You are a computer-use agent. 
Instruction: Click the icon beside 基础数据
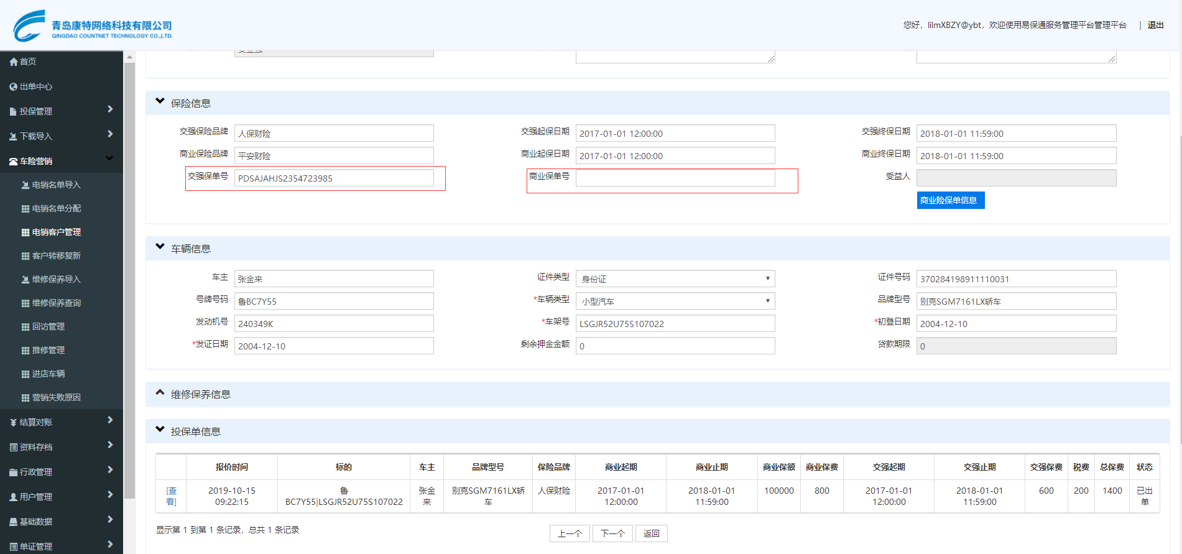pyautogui.click(x=14, y=522)
